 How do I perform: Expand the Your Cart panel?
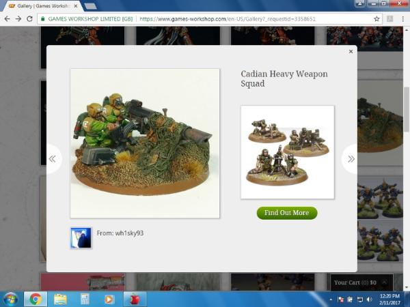pos(384,282)
